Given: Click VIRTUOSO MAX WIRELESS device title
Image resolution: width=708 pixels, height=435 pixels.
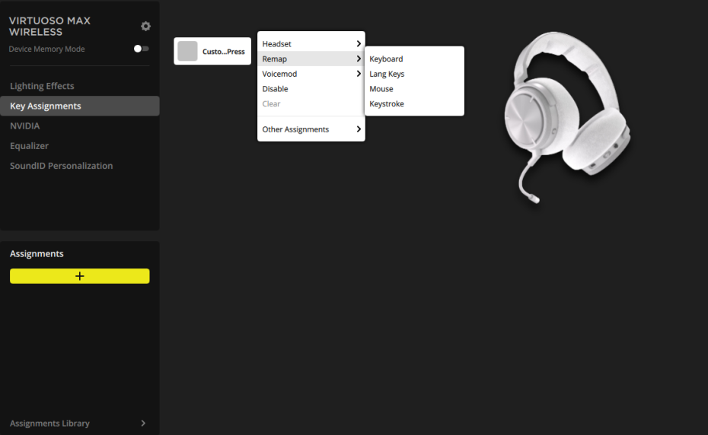Looking at the screenshot, I should (49, 26).
